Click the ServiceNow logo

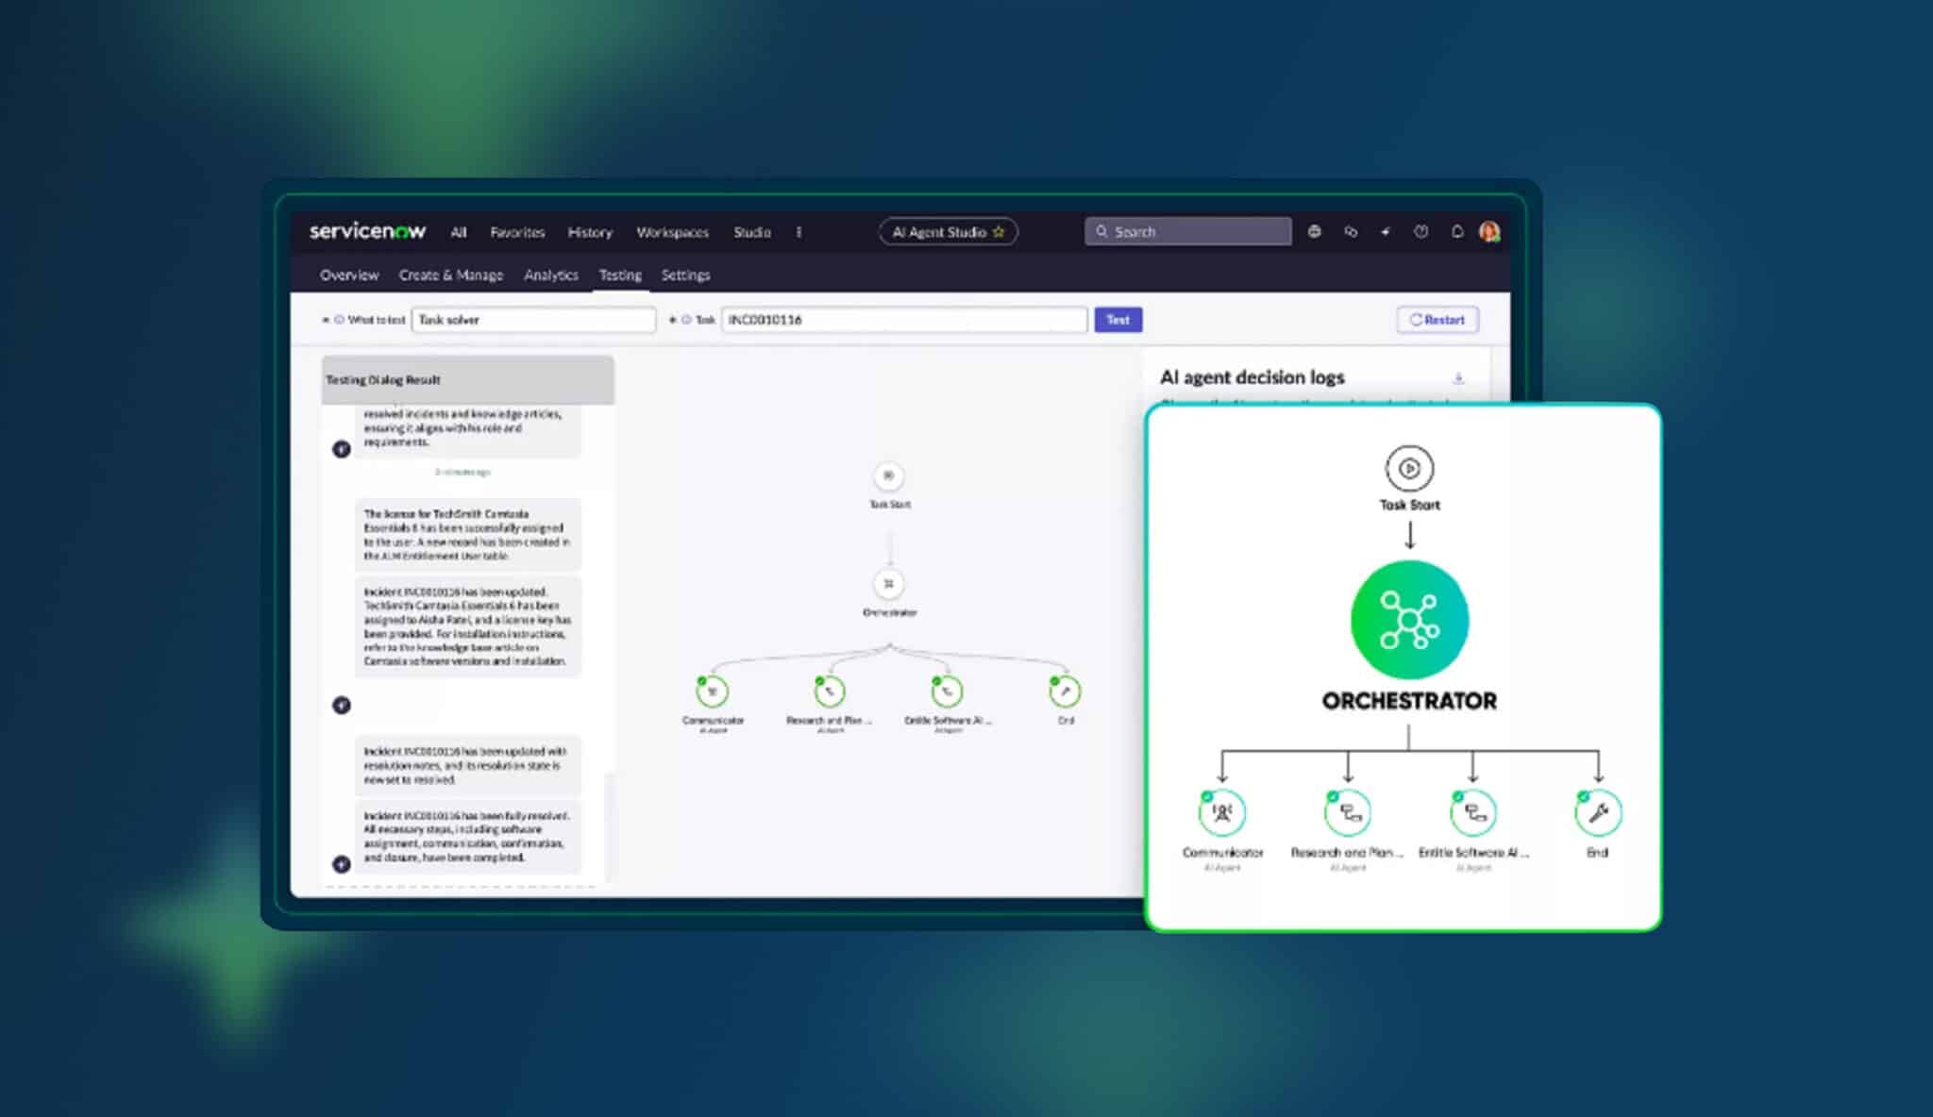(367, 231)
